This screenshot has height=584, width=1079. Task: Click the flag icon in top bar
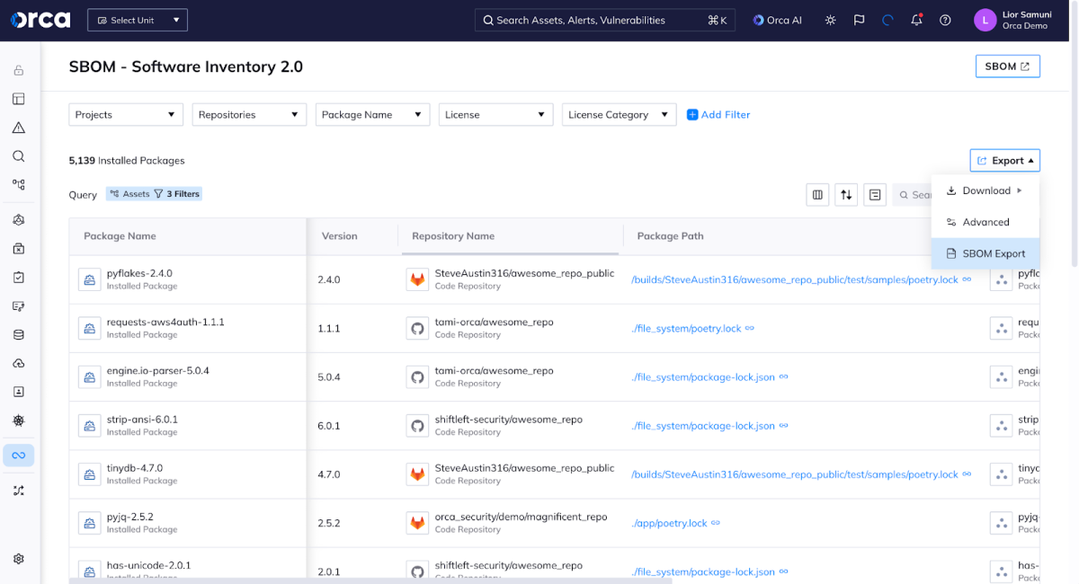point(859,20)
